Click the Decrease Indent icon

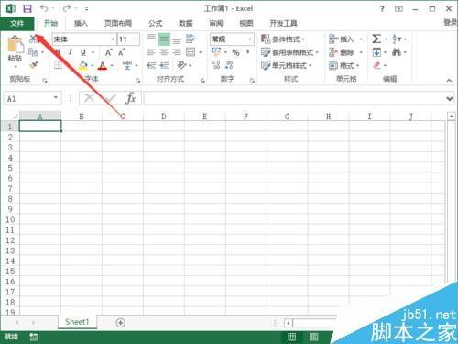tap(151, 65)
